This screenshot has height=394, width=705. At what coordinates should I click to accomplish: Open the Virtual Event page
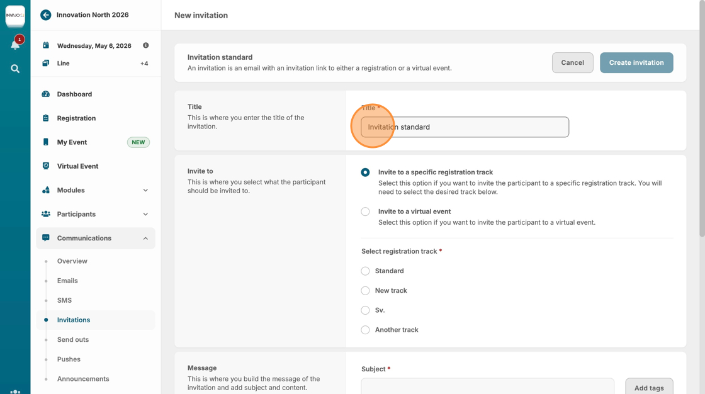77,166
